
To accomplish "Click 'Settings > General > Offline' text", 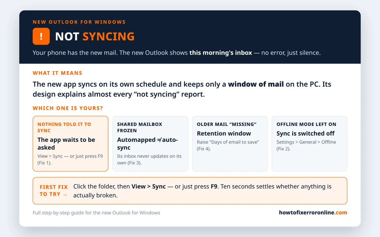I will coord(306,145).
